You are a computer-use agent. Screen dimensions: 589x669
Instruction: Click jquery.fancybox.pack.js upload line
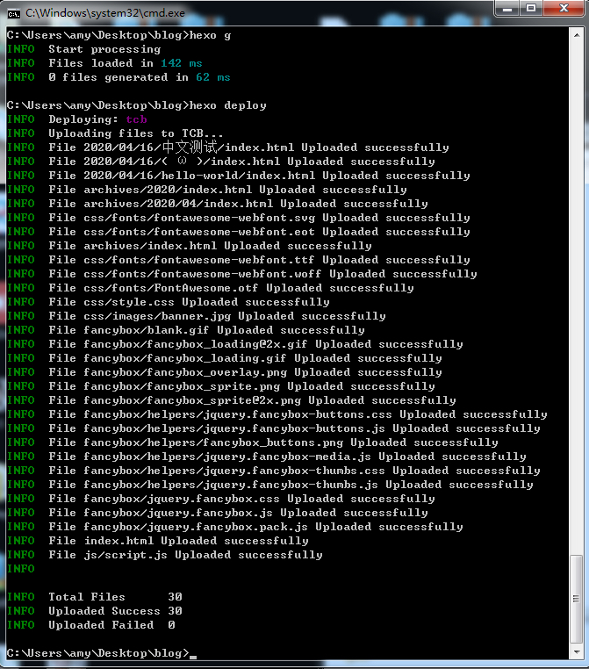[x=234, y=528]
